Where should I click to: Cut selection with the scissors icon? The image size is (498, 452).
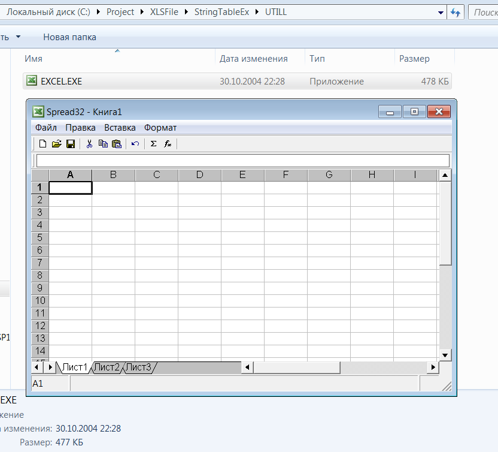tap(89, 144)
